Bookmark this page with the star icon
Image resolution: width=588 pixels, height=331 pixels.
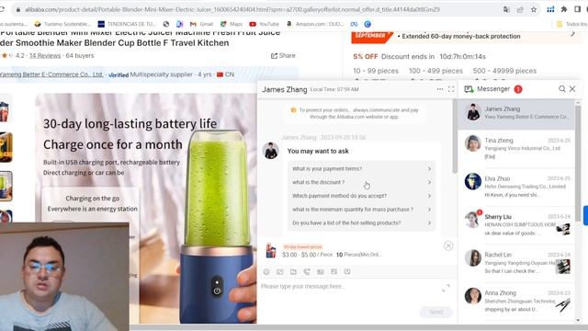[x=534, y=10]
